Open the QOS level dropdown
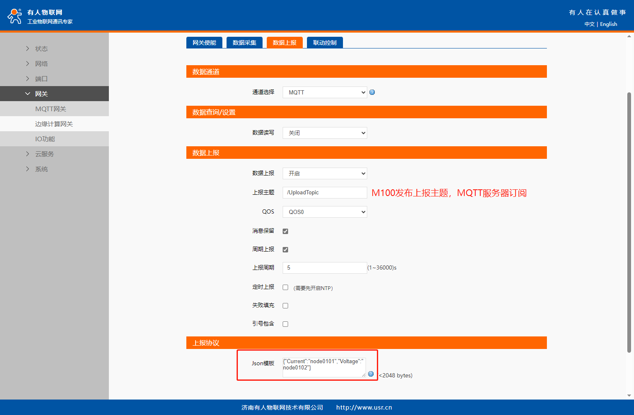This screenshot has width=634, height=415. pyautogui.click(x=325, y=212)
